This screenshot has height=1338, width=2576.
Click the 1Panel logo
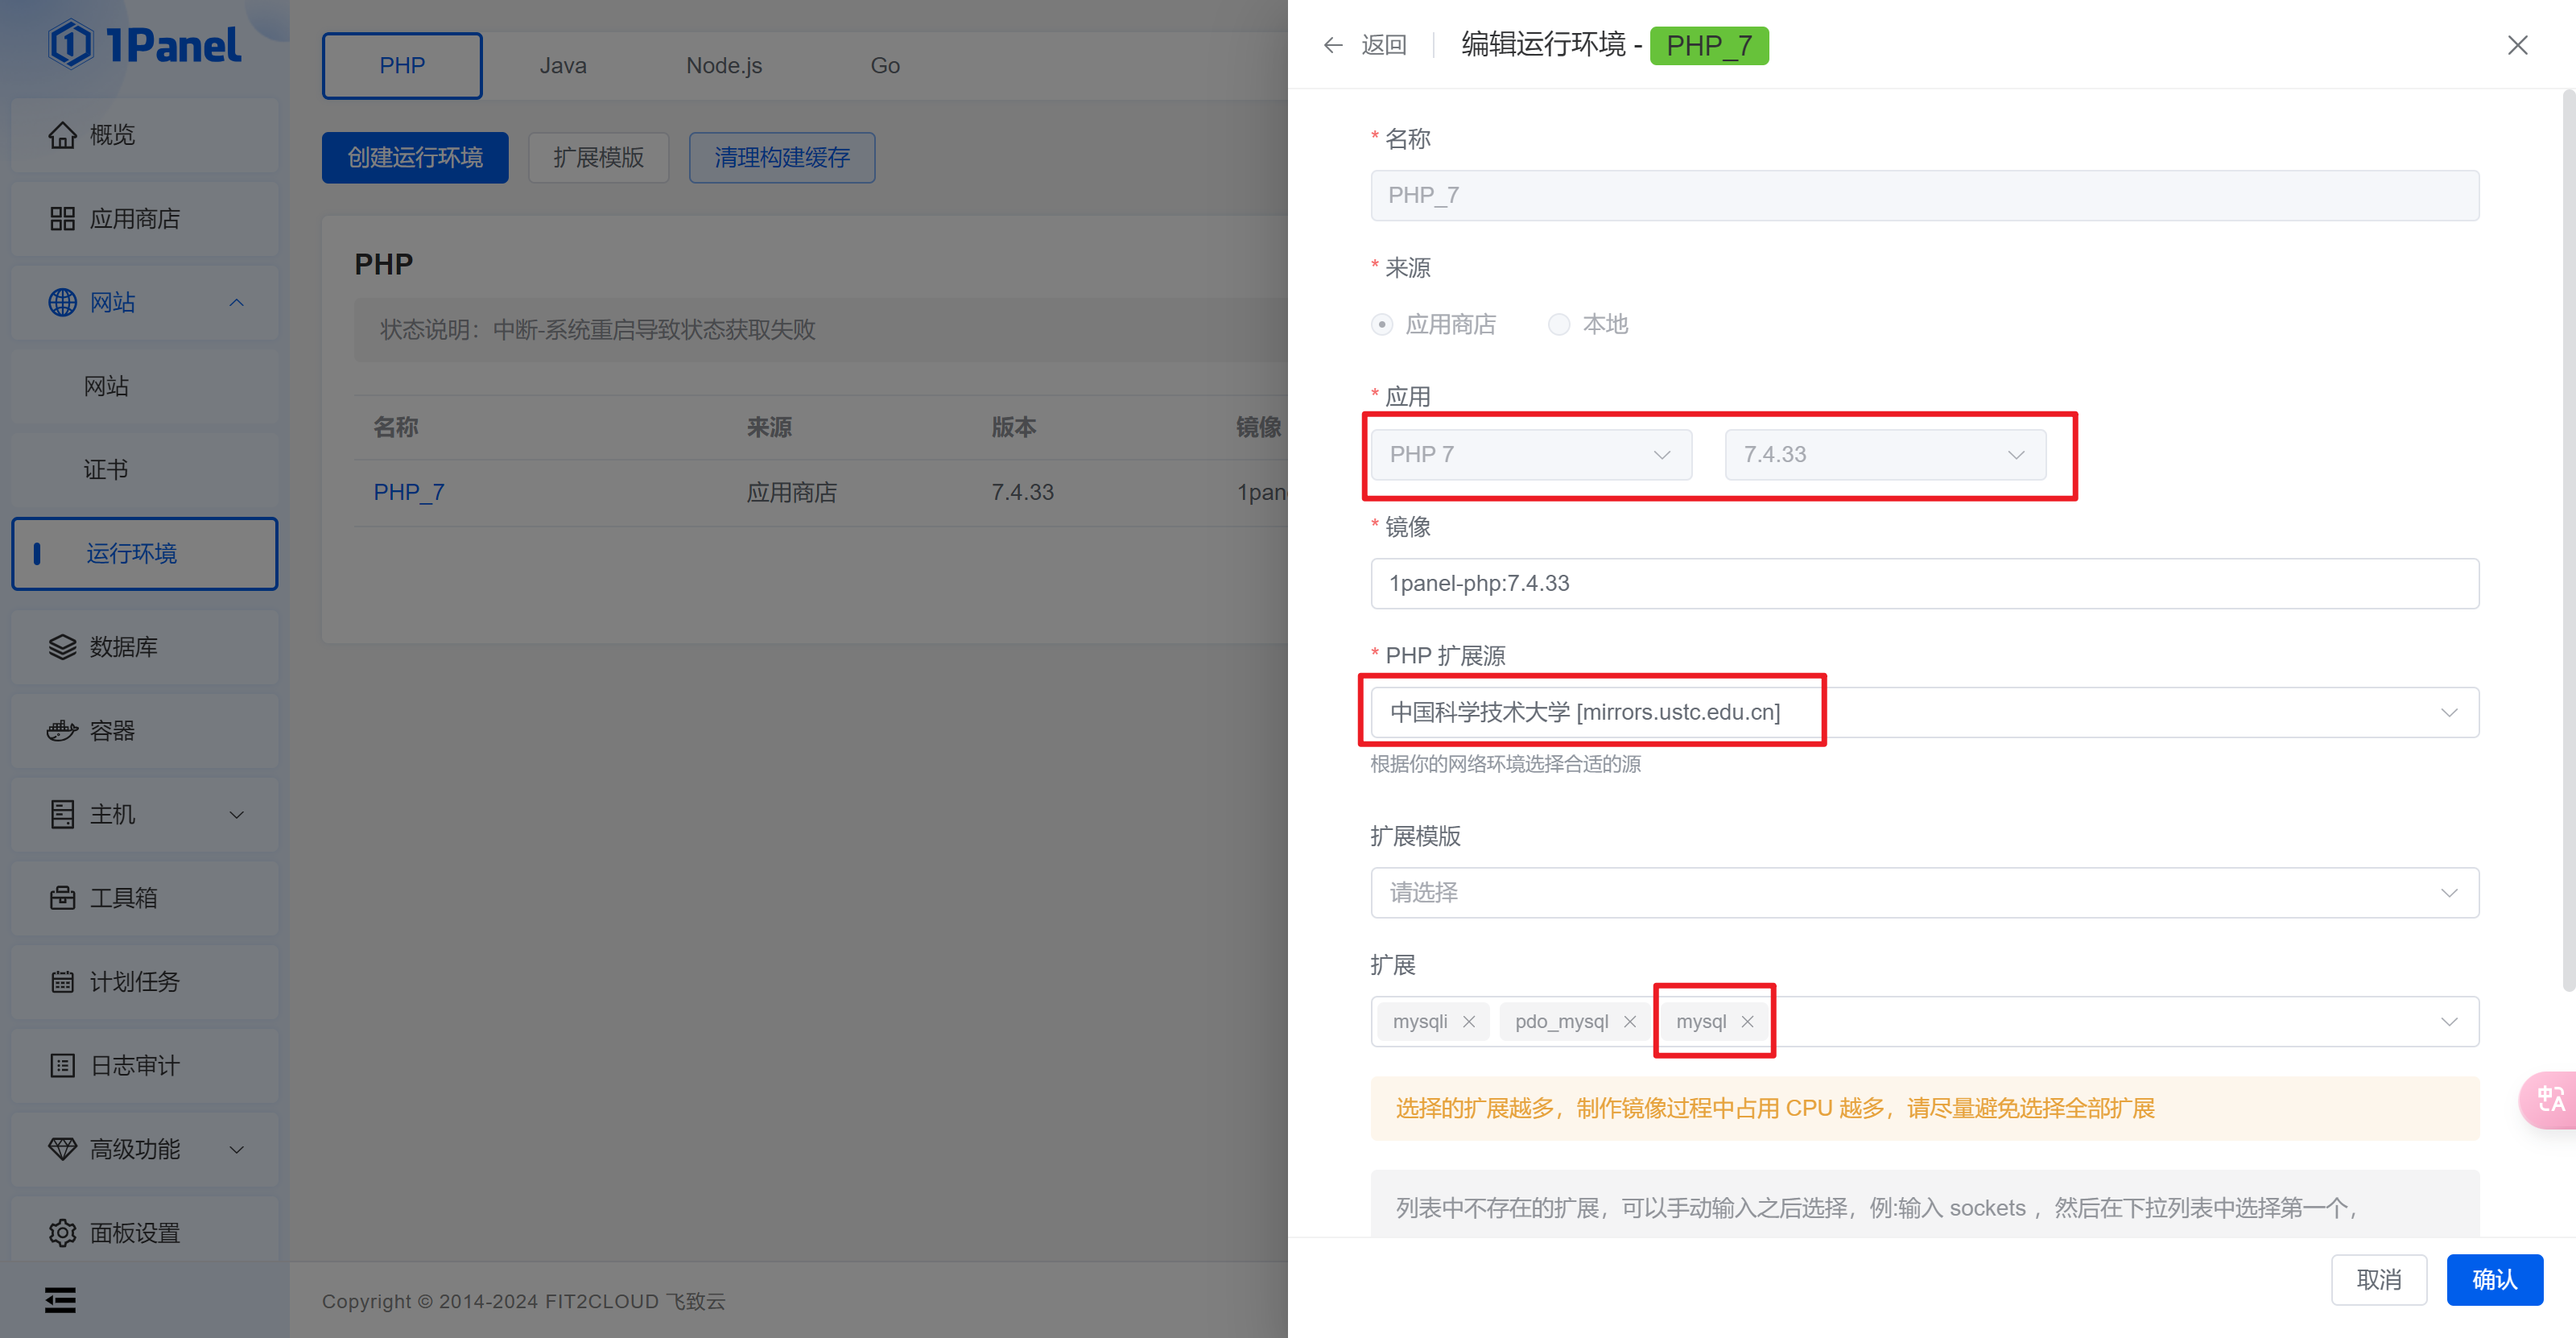coord(145,45)
